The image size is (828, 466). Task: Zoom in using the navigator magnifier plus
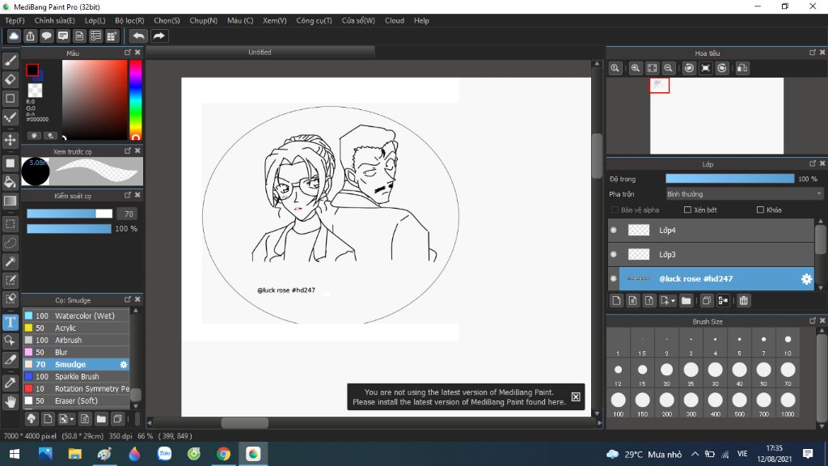pyautogui.click(x=636, y=69)
